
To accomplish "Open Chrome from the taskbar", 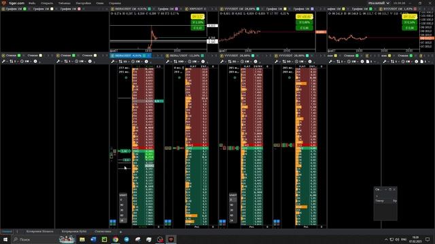I will 116,239.
